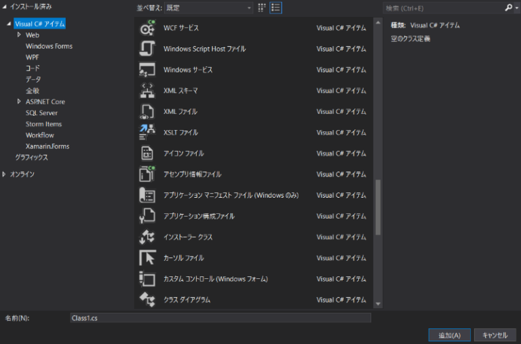Screen dimensions: 521x344
Task: Switch to small icons grid view
Action: tap(262, 7)
